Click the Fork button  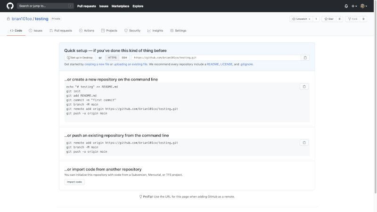(352, 19)
